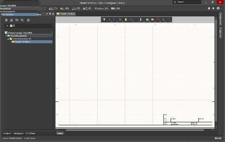Screen dimensions: 225x142
Task: Open the Properties side panel tab
Action: click(x=220, y=32)
